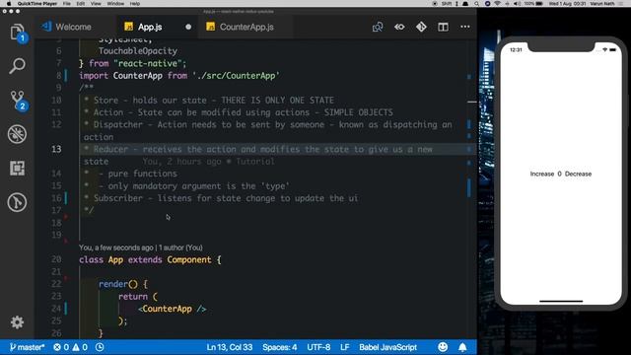631x355 pixels.
Task: Click the clock icon in status bar
Action: [x=100, y=347]
